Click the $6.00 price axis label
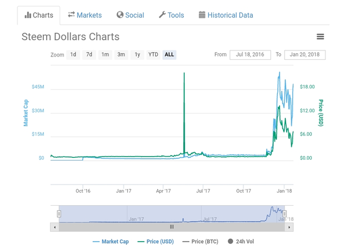The width and height of the screenshot is (347, 248). (x=306, y=134)
